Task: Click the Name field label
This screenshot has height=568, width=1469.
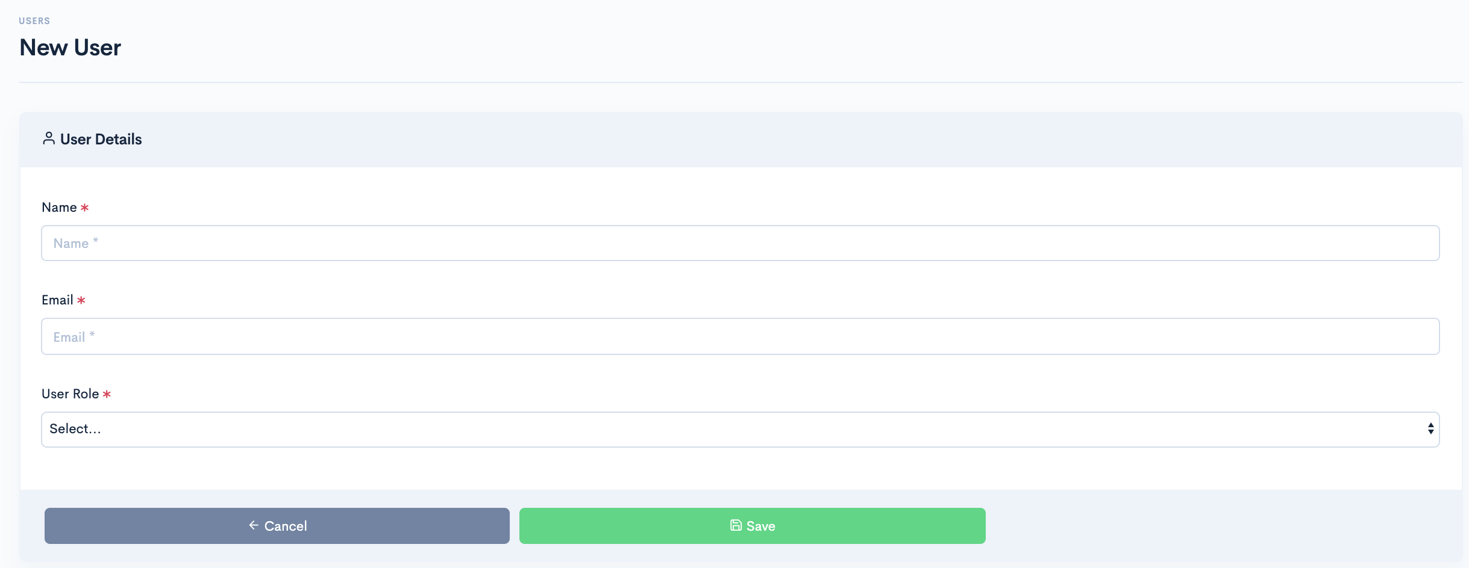Action: [x=59, y=208]
